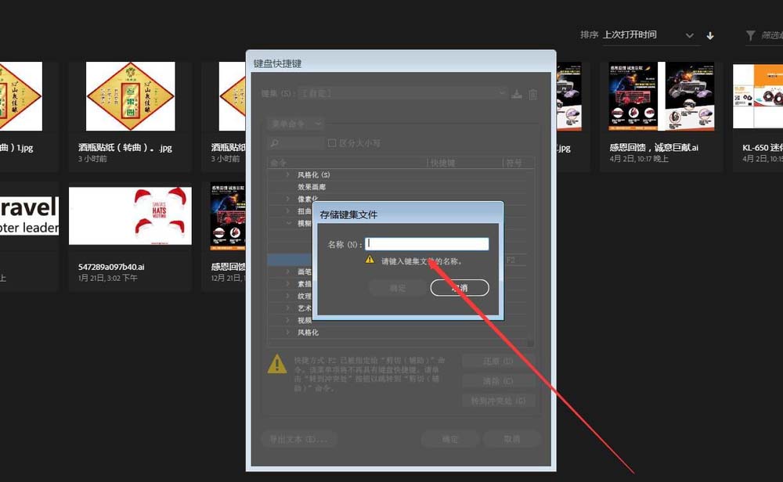Click the 名称 name input field
Image resolution: width=783 pixels, height=482 pixels.
coord(427,243)
